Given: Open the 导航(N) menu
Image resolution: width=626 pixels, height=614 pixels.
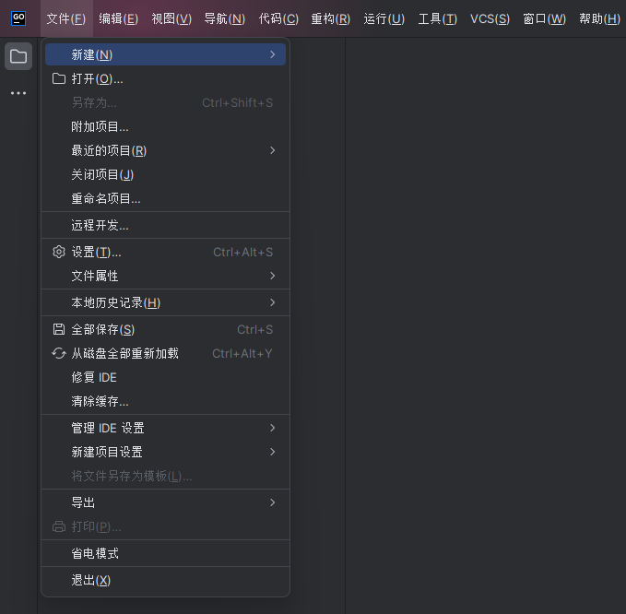Looking at the screenshot, I should pos(225,18).
